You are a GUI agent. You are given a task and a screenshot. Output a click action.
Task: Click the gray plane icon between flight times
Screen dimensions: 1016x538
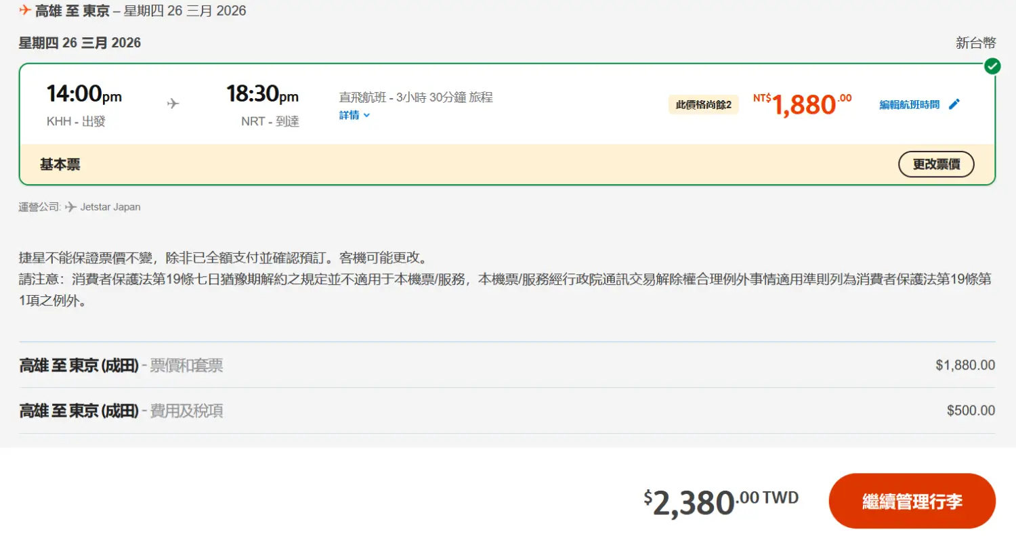(173, 104)
